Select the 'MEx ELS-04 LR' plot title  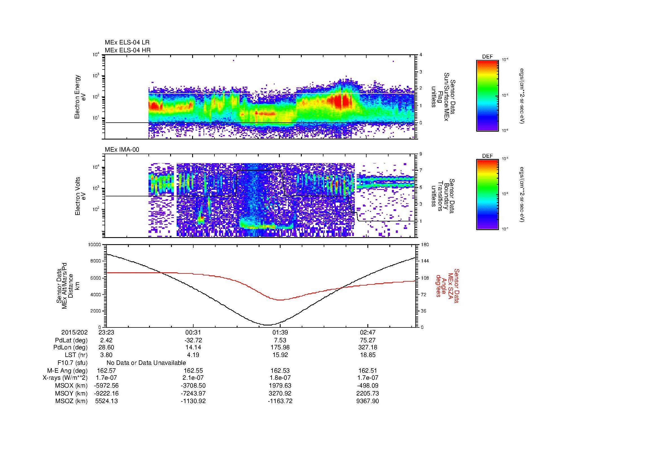(x=127, y=42)
